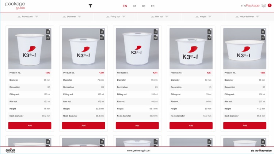
Task: Sort Filling vol. ascending arrow
Action: point(108,16)
